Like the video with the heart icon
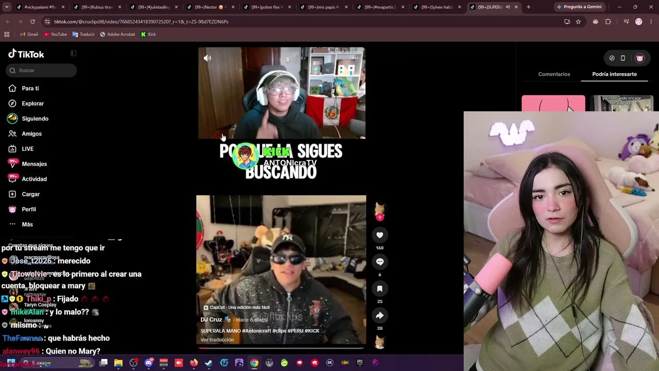659x371 pixels. pyautogui.click(x=379, y=235)
